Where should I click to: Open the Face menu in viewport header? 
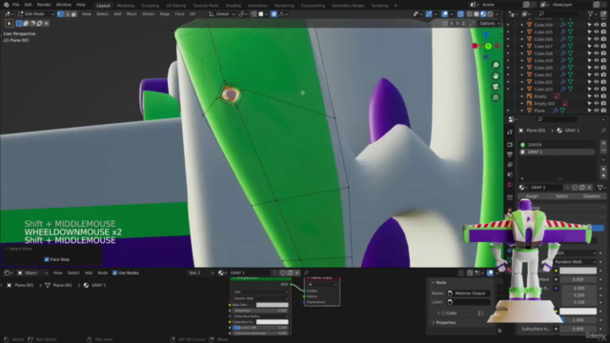point(179,14)
